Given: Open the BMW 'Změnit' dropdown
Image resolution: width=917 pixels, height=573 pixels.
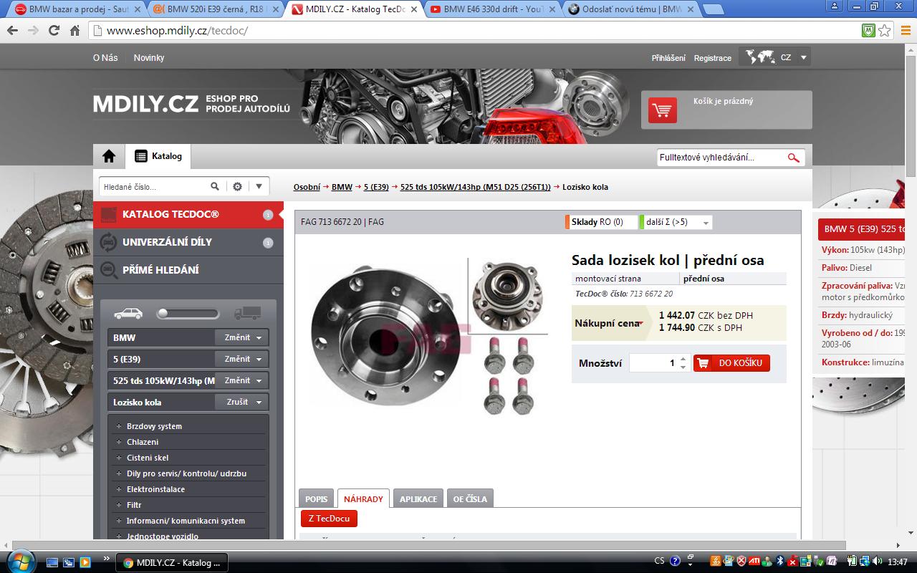Looking at the screenshot, I should coord(241,337).
